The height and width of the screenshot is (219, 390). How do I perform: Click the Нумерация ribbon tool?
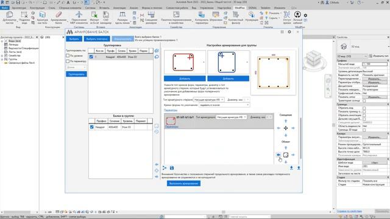tap(252, 16)
